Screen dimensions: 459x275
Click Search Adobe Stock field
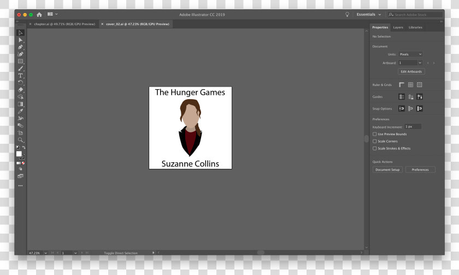click(x=415, y=15)
